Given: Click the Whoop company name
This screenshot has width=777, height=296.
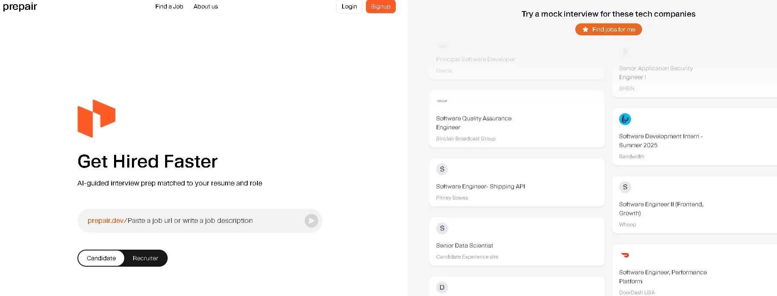Looking at the screenshot, I should (627, 225).
